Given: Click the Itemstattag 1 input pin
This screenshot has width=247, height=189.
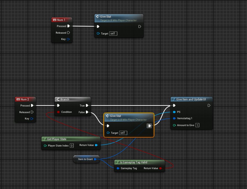Looking at the screenshot, I should (174, 118).
